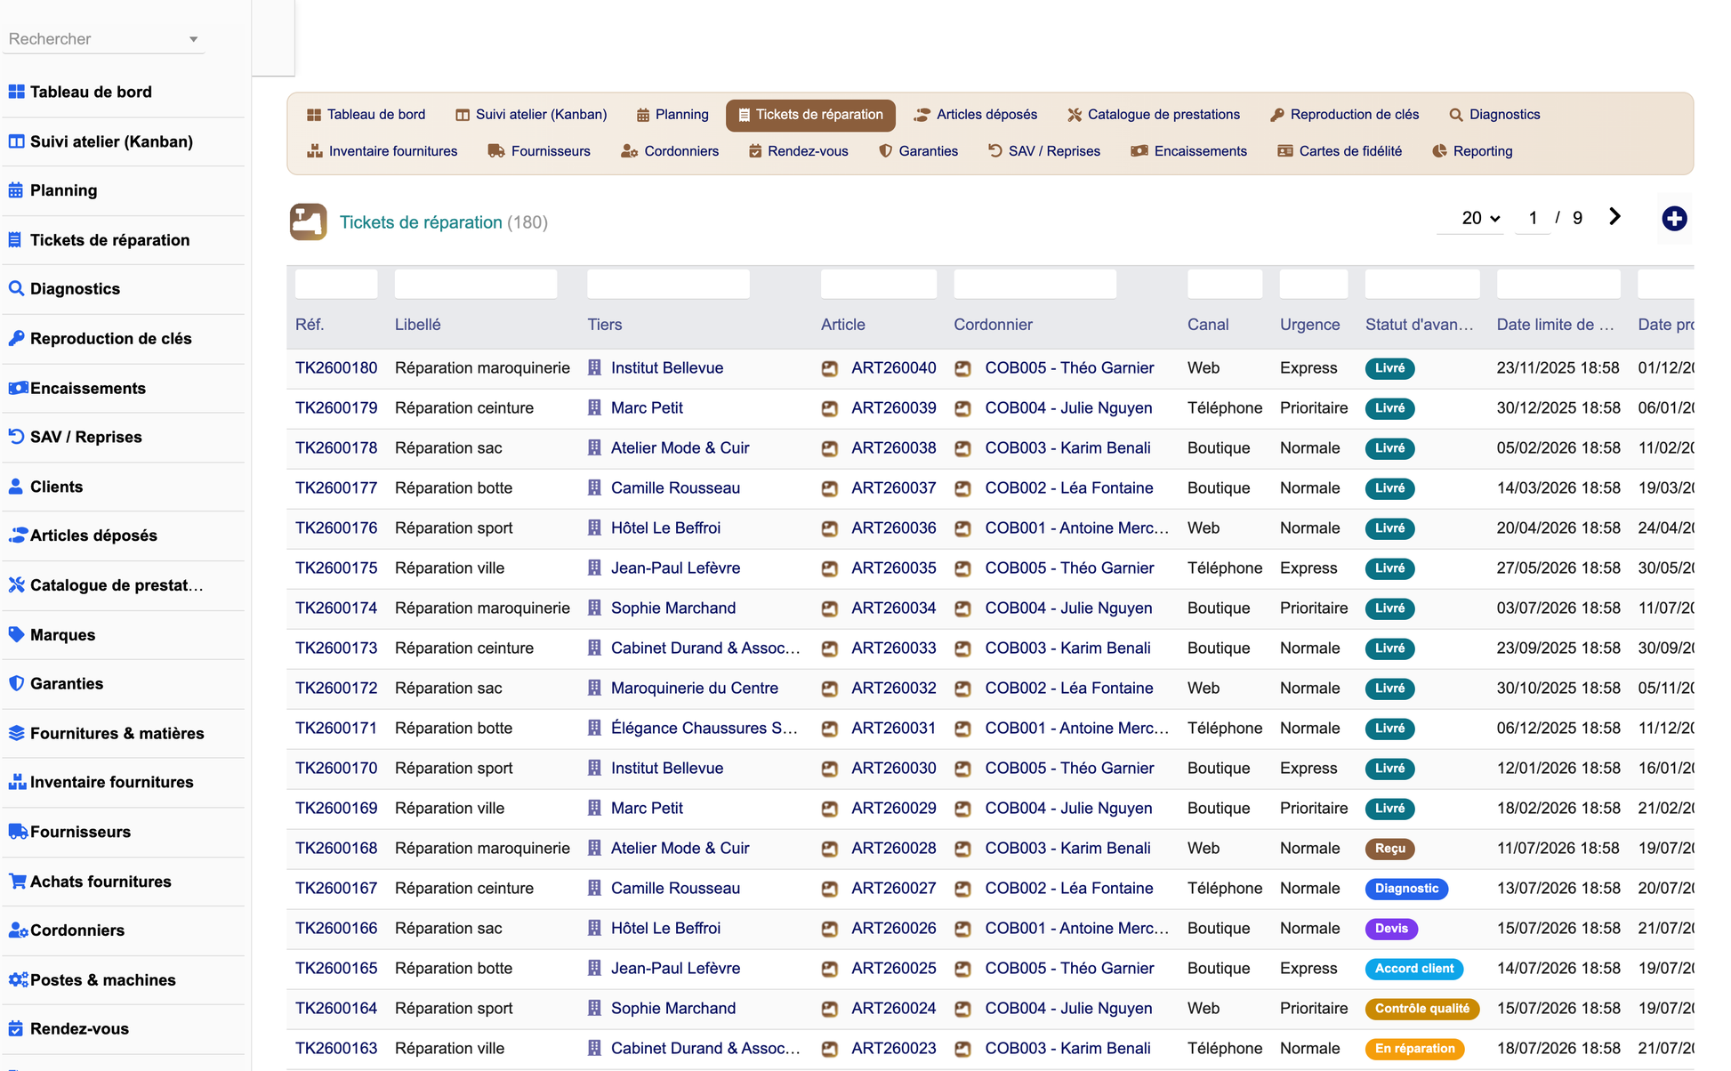
Task: Switch to Suivi atelier (Kanban) tab
Action: [531, 115]
